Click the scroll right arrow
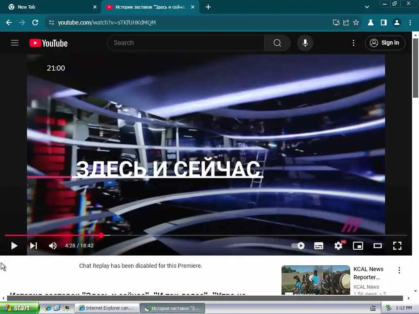Viewport: 419px width, 314px height. (x=408, y=298)
